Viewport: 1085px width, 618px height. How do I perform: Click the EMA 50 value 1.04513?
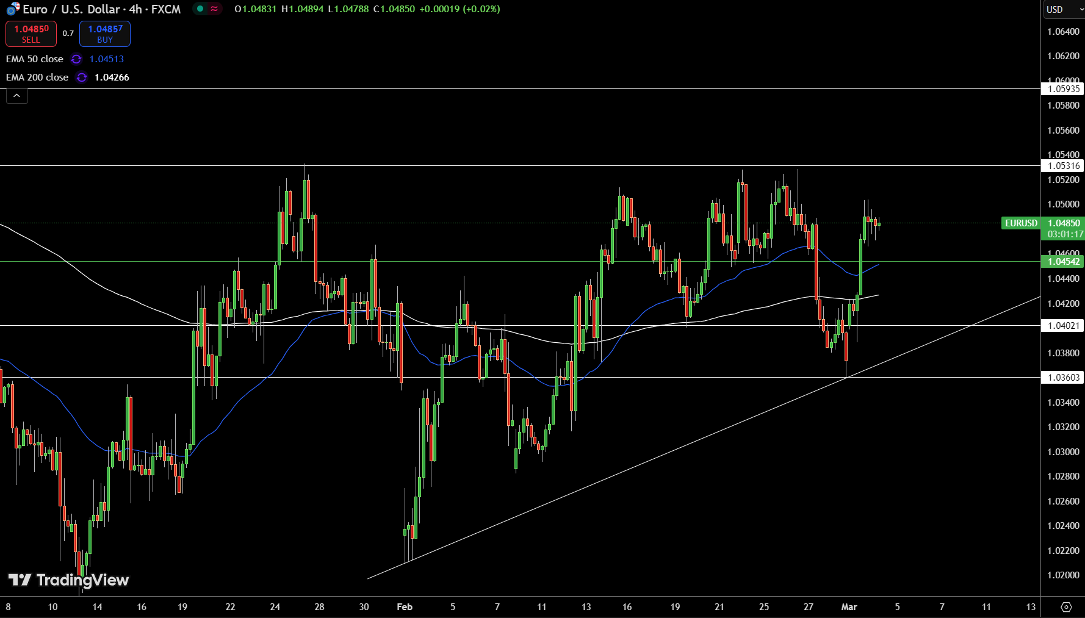point(107,59)
